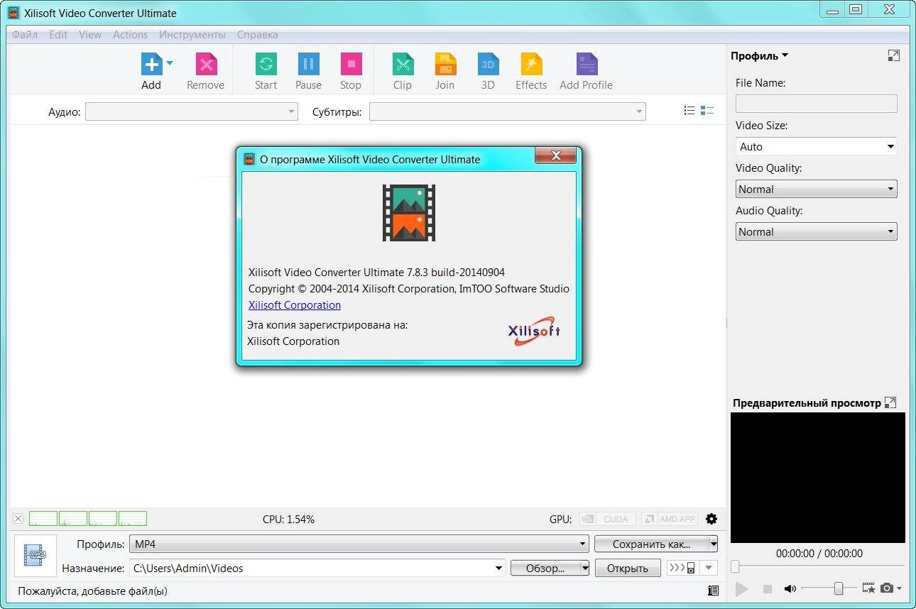Click the File Name input field
The height and width of the screenshot is (609, 916).
[817, 104]
